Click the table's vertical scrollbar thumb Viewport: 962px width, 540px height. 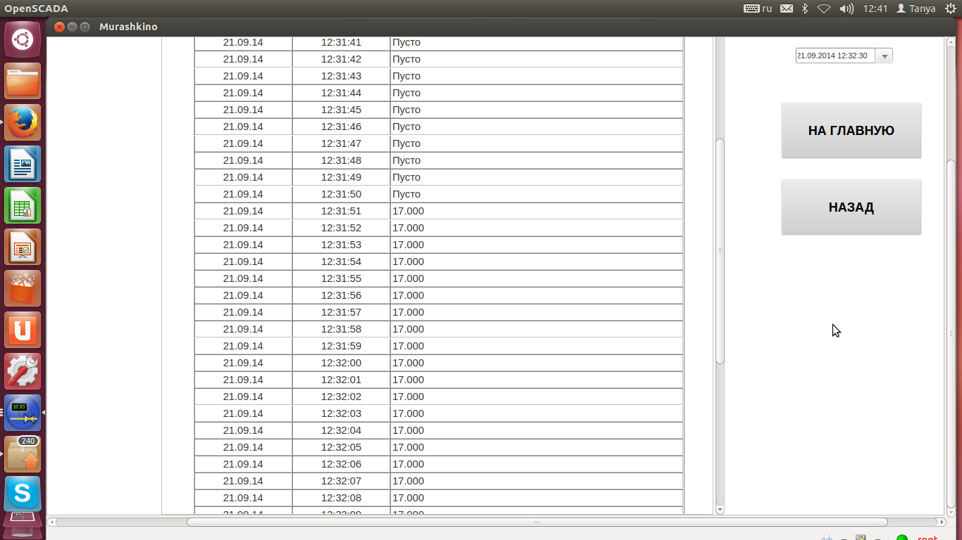coord(720,251)
